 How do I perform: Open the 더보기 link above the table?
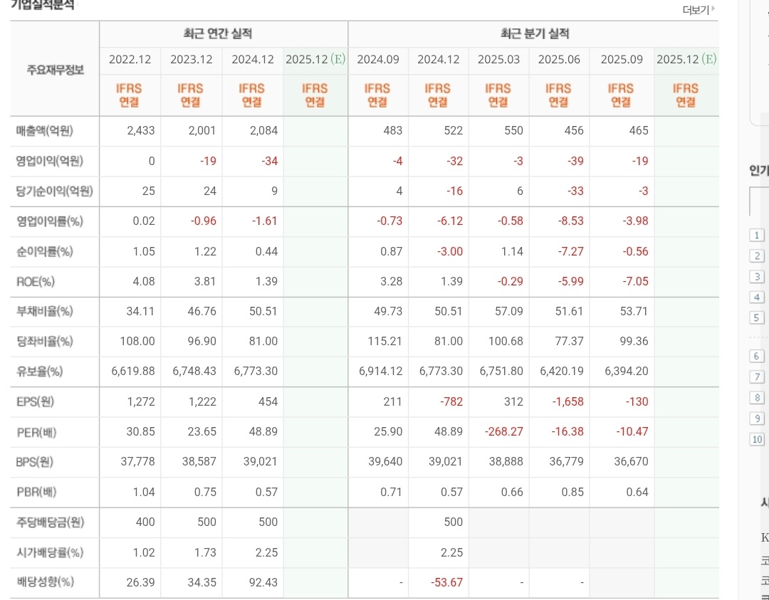pyautogui.click(x=699, y=10)
